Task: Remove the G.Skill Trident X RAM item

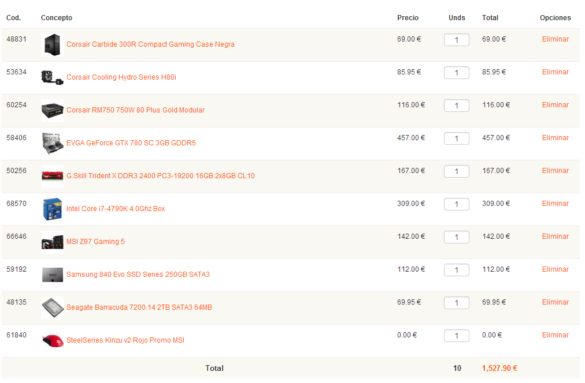Action: tap(555, 171)
